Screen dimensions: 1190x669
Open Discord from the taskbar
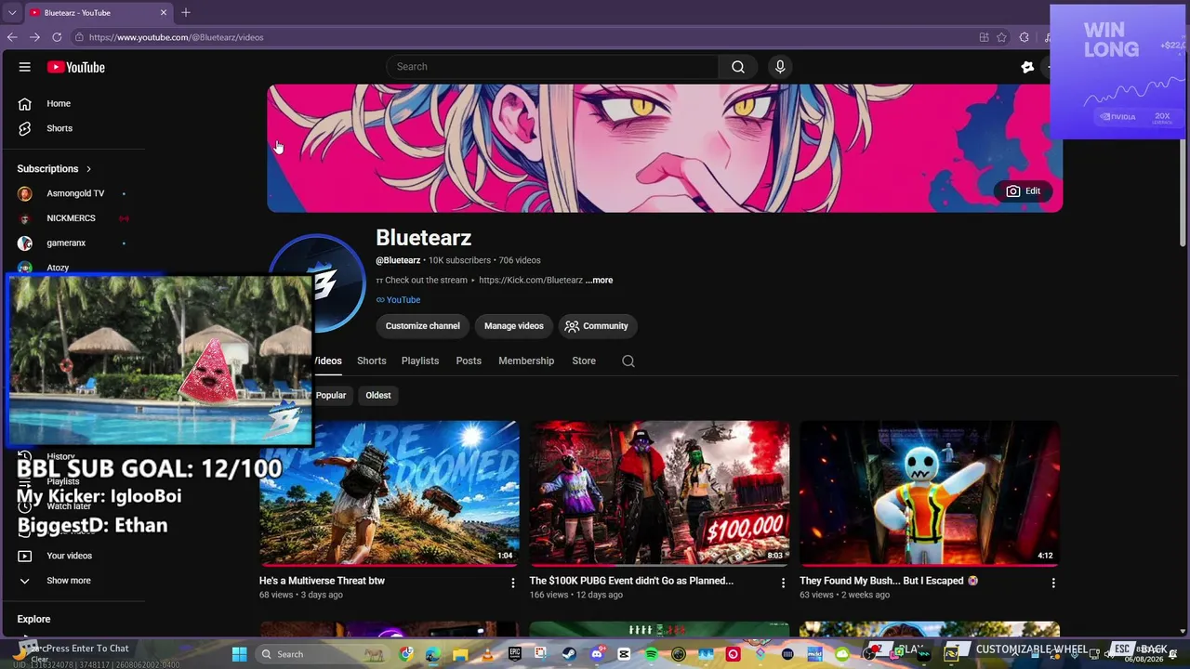pos(597,654)
